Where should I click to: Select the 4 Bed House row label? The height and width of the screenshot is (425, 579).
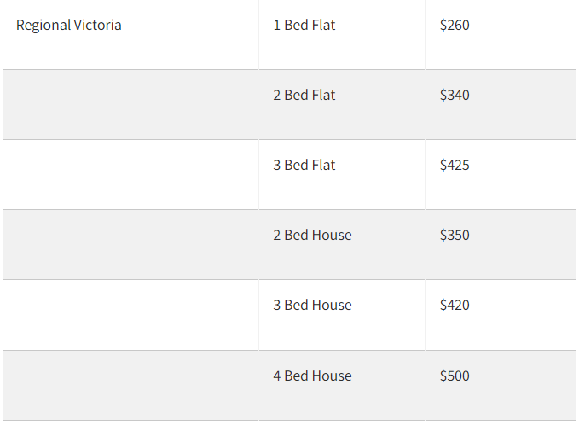coord(312,376)
